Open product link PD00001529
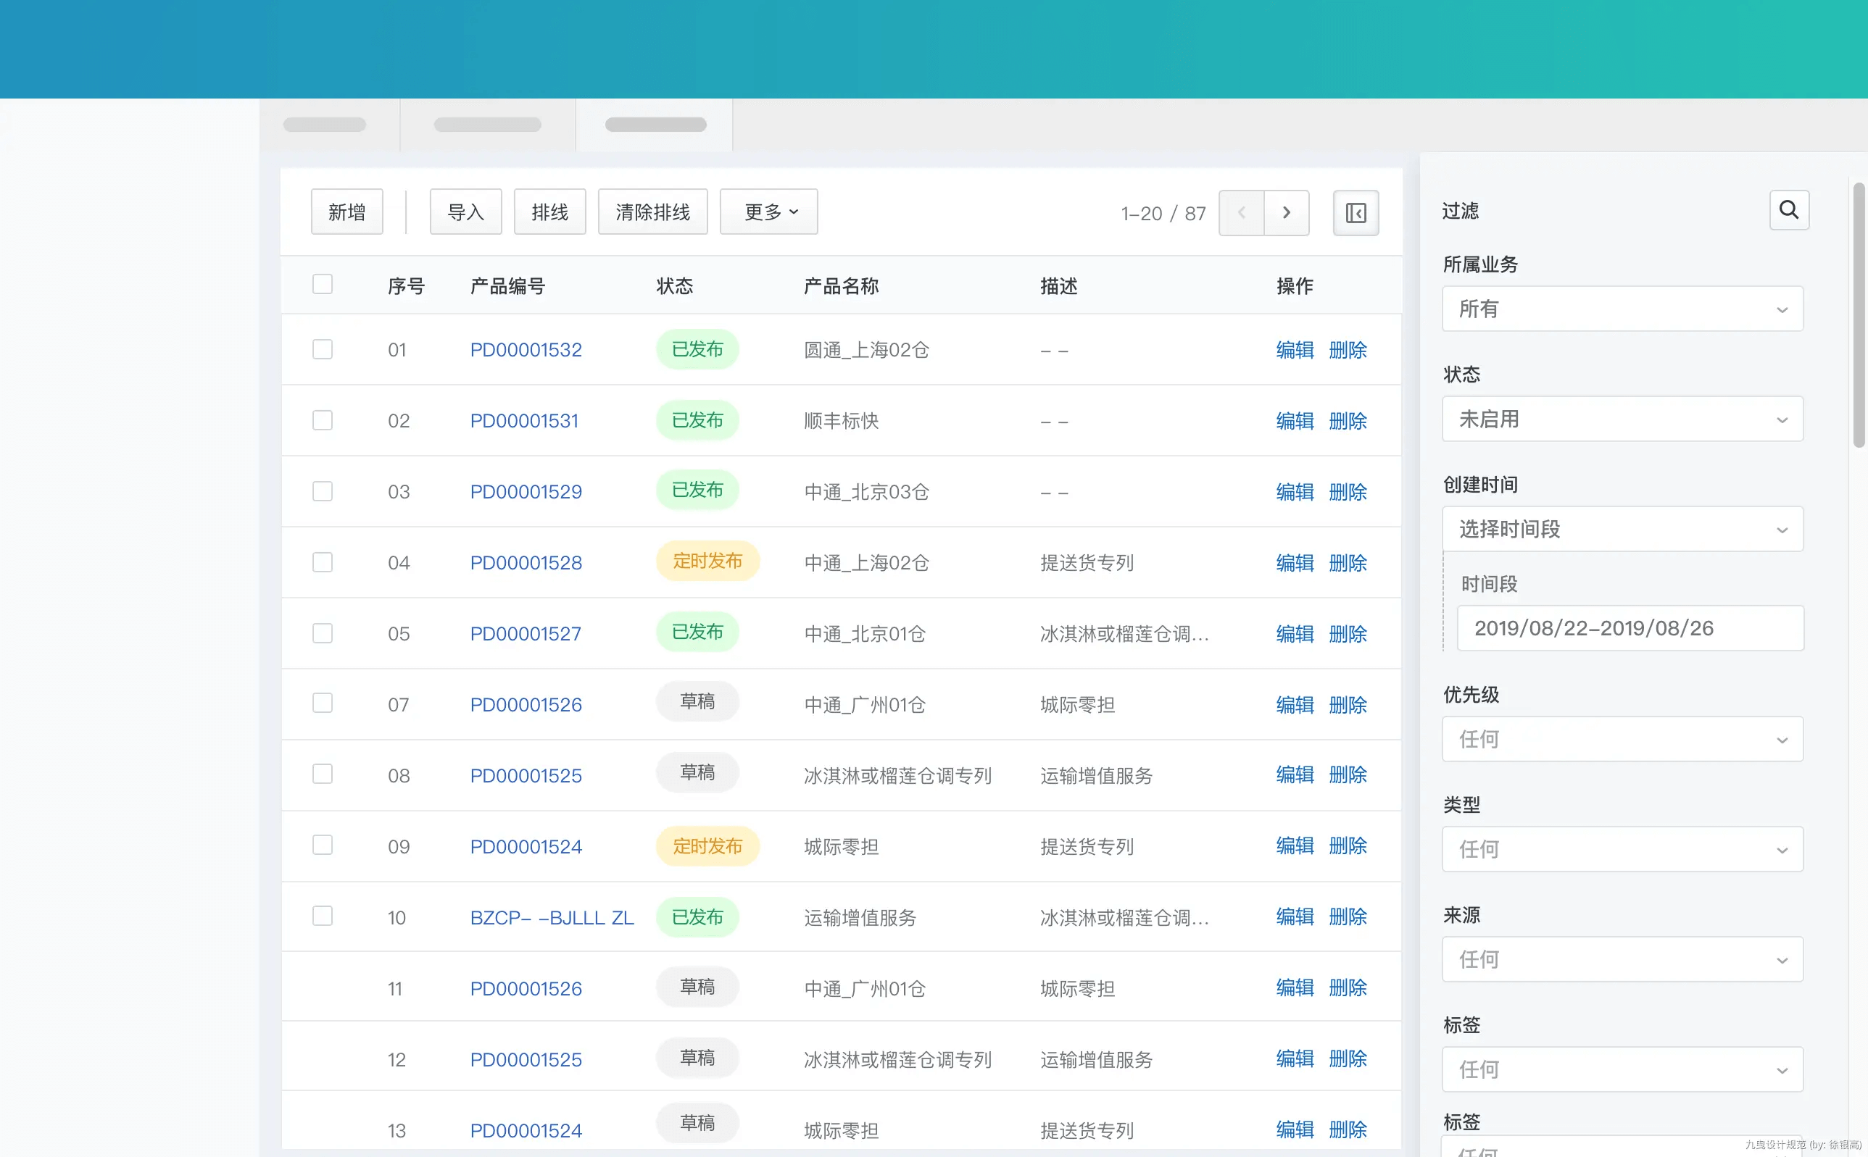Screen dimensions: 1868x1157 click(526, 492)
